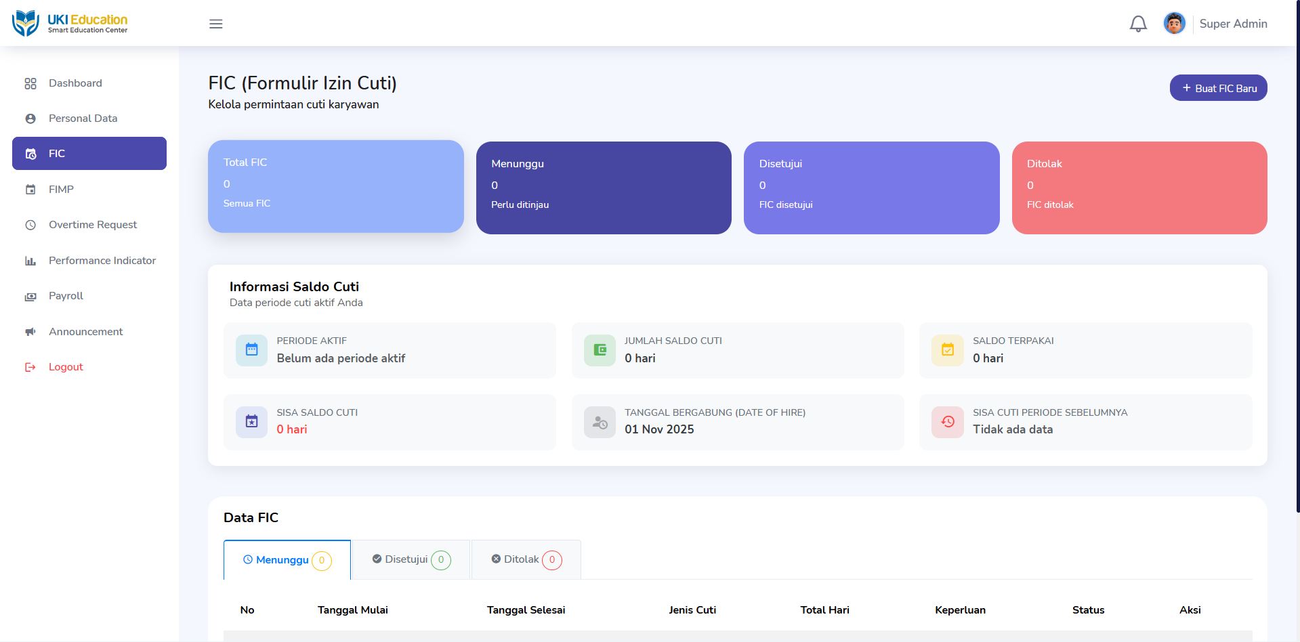Click the Disetujui summary card
The image size is (1300, 642).
(871, 188)
